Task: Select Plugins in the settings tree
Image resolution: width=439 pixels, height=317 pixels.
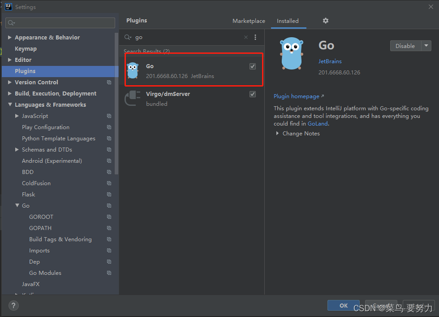Action: coord(60,71)
